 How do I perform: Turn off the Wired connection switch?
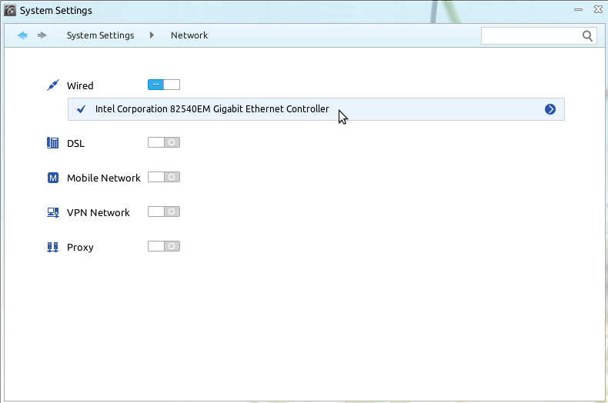click(x=163, y=85)
